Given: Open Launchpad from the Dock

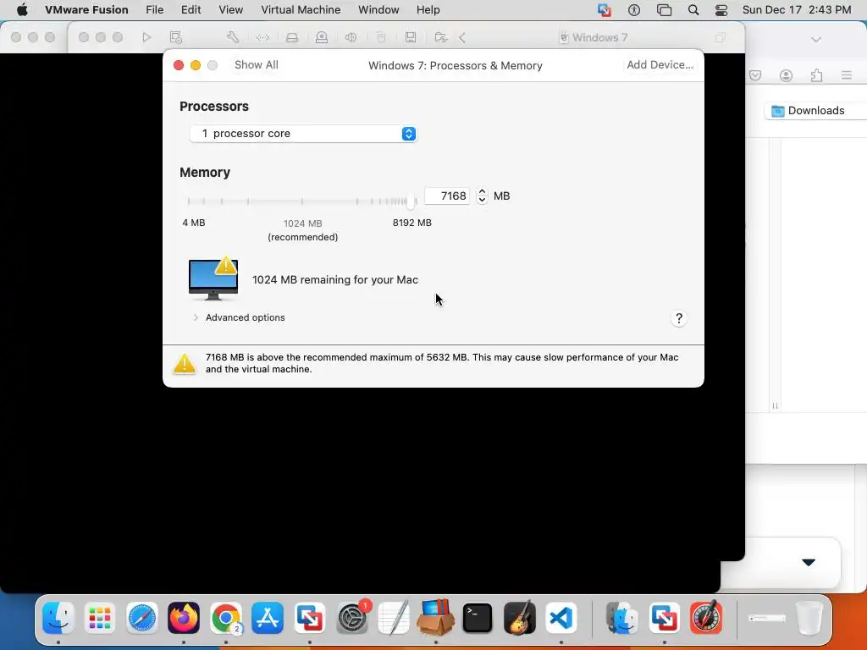Looking at the screenshot, I should point(100,618).
